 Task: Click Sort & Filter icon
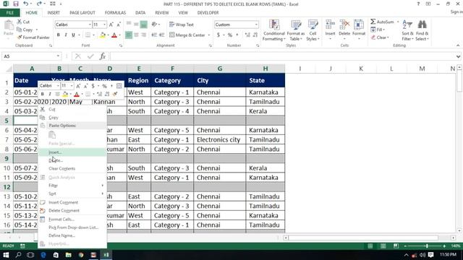tap(407, 25)
